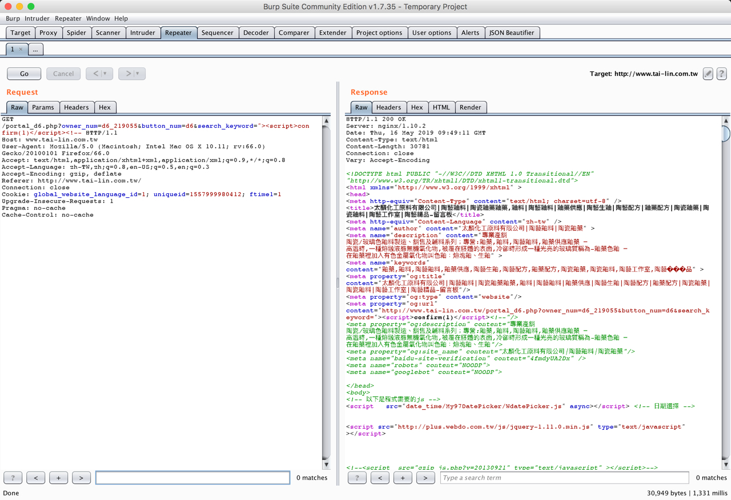
Task: Show the response Raw view
Action: tap(362, 107)
